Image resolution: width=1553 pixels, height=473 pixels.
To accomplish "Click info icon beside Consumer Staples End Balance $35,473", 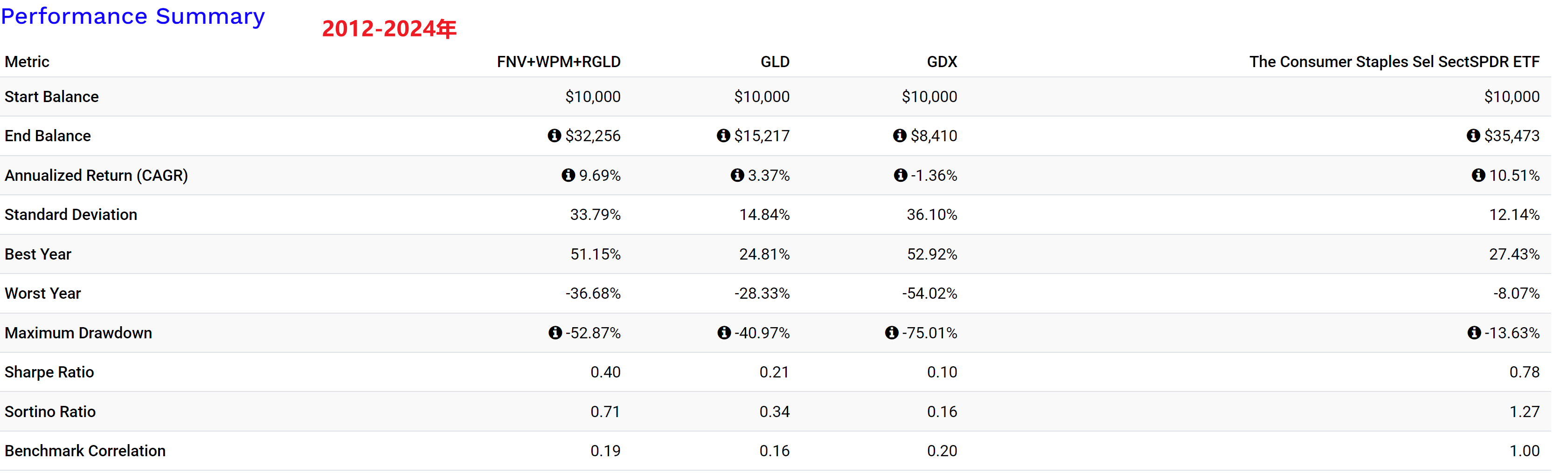I will (1473, 136).
